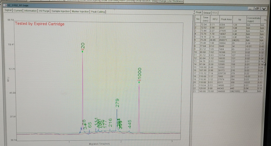Screen dimensions: 271x146
Task: Click the Change Line Thickness button
Action: (x=171, y=1)
